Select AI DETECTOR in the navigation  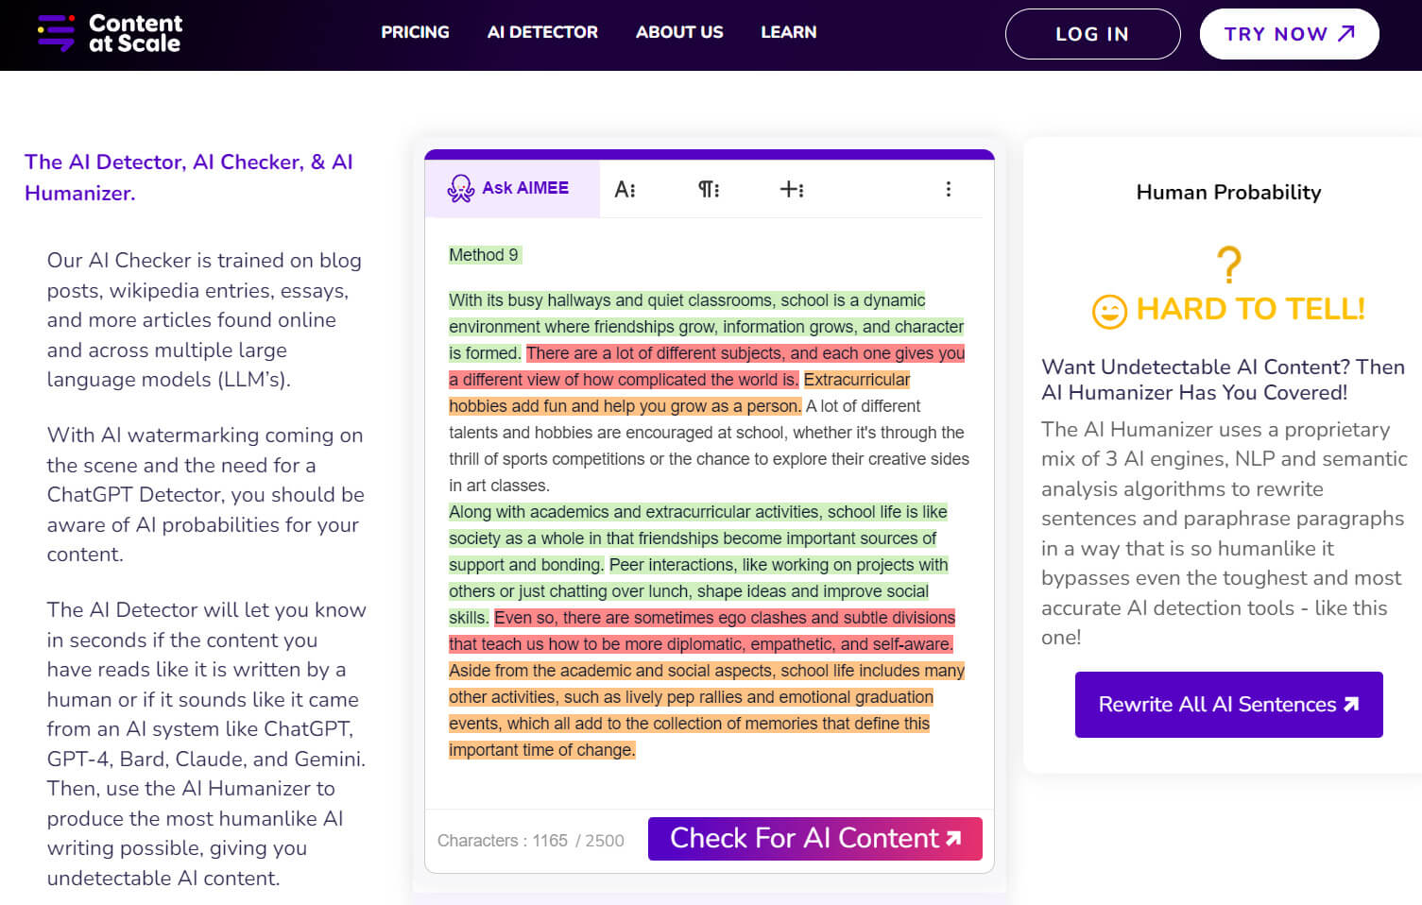[x=542, y=32]
